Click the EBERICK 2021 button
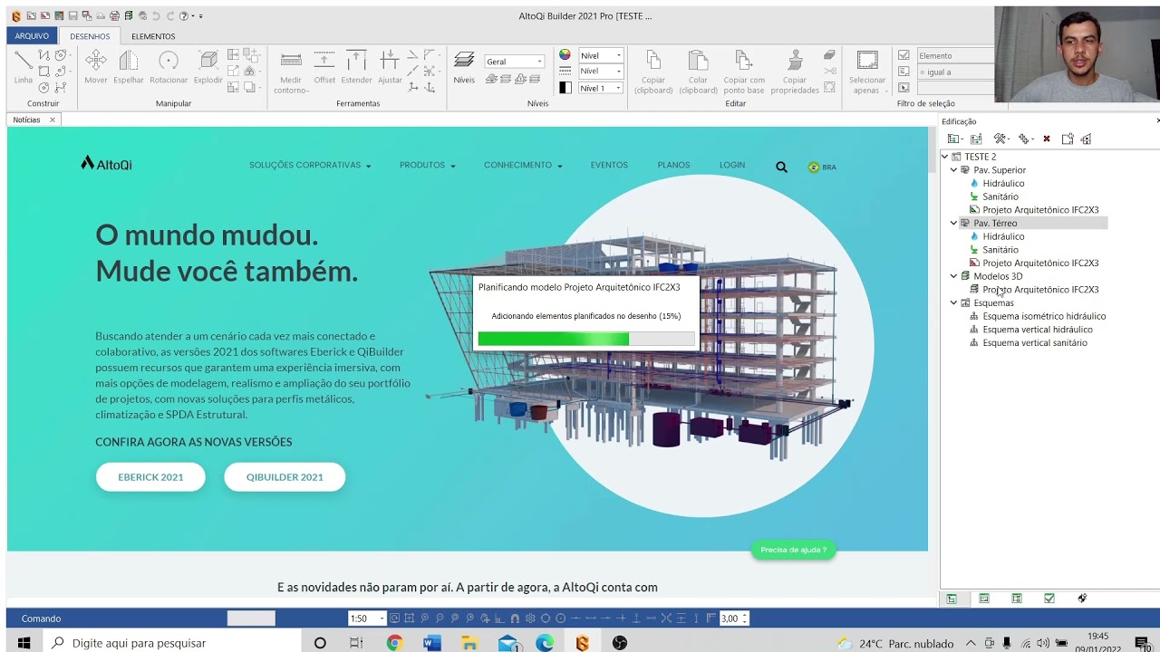This screenshot has height=652, width=1160. click(x=150, y=477)
